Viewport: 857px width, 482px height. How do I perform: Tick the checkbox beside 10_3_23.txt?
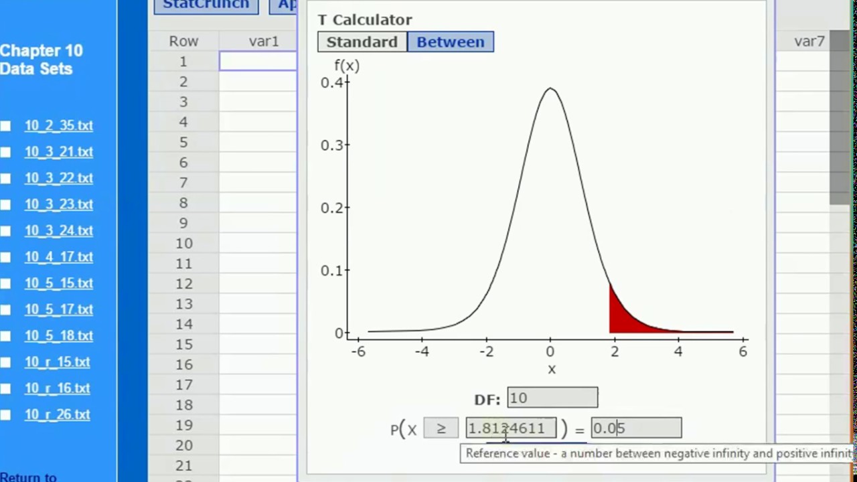point(5,204)
